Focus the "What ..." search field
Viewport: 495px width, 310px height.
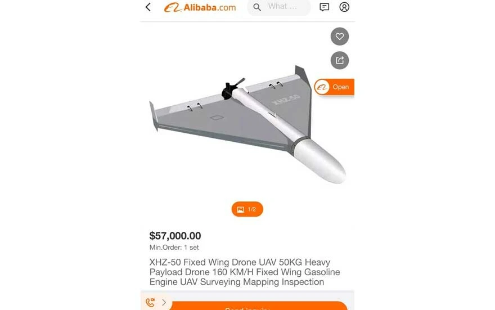[279, 7]
